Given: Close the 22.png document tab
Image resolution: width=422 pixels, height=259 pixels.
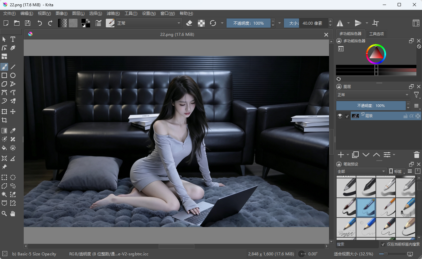Looking at the screenshot, I should tap(326, 35).
